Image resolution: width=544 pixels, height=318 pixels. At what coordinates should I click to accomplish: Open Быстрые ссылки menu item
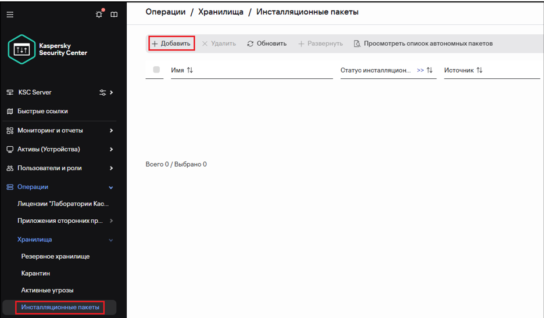(x=42, y=111)
